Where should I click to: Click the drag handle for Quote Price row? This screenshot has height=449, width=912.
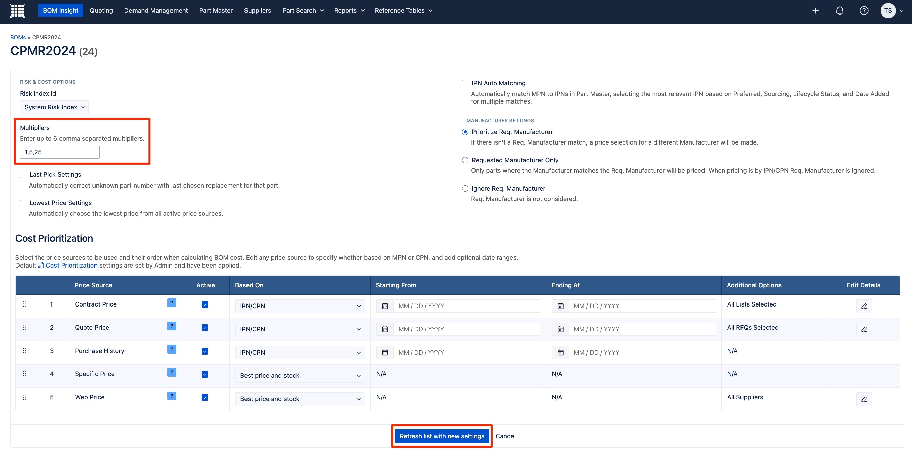(25, 327)
